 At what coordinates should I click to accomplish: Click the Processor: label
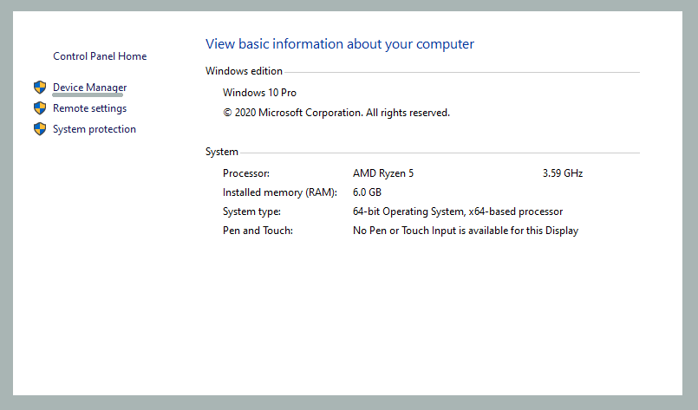tap(246, 173)
